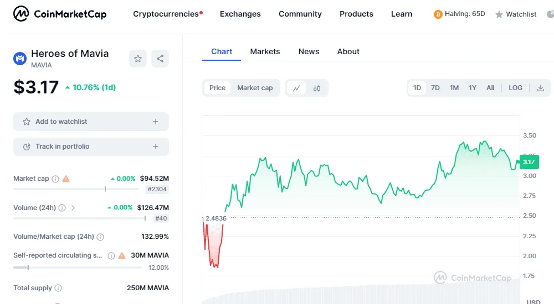Switch to the Markets tab

265,51
